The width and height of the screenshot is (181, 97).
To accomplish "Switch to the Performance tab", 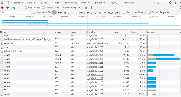I will click(x=71, y=3).
